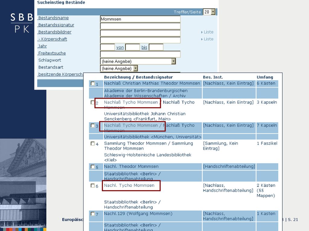Open the Schlagwort dropdown
309x231 pixels.
pyautogui.click(x=138, y=61)
